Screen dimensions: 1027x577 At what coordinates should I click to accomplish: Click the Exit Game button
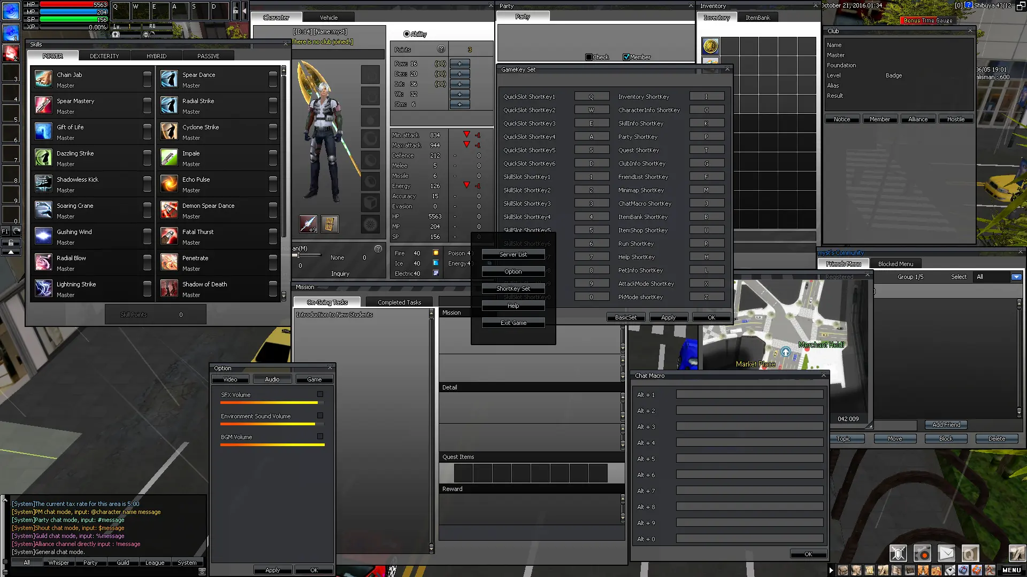point(513,323)
